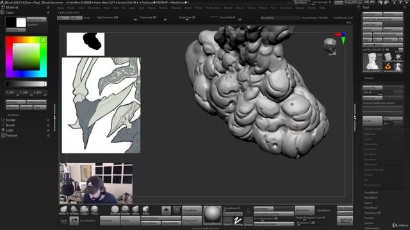This screenshot has width=410, height=230.
Task: Select the Inflat brush icon
Action: click(x=145, y=210)
